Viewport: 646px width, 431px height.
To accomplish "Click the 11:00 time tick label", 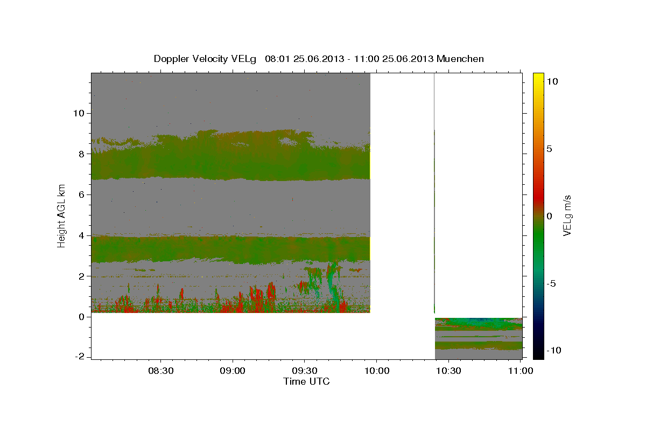I will pos(521,371).
